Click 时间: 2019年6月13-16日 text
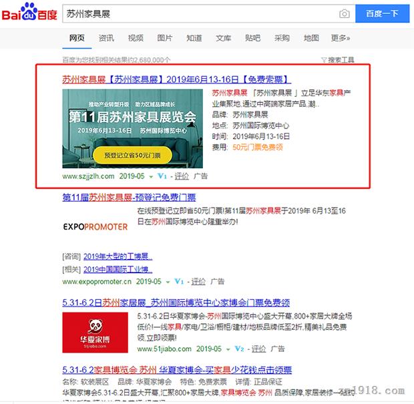 pos(251,136)
